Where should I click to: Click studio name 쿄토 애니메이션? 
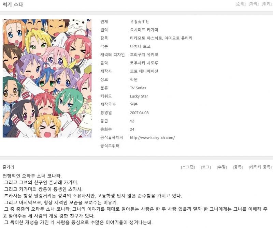[144, 71]
